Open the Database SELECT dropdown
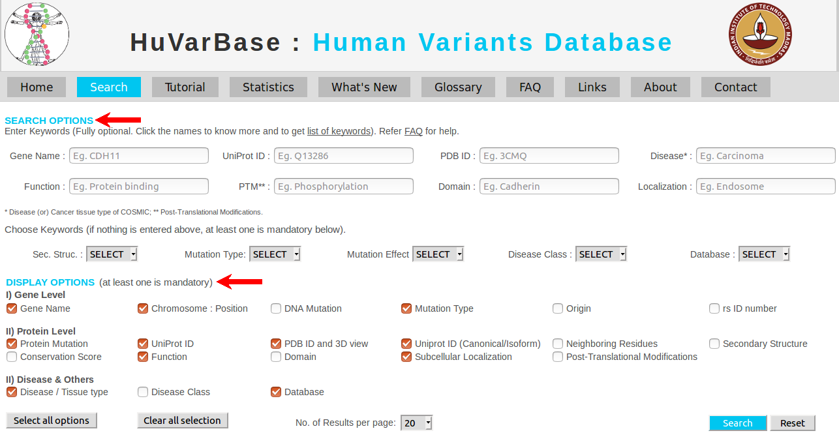 [765, 254]
